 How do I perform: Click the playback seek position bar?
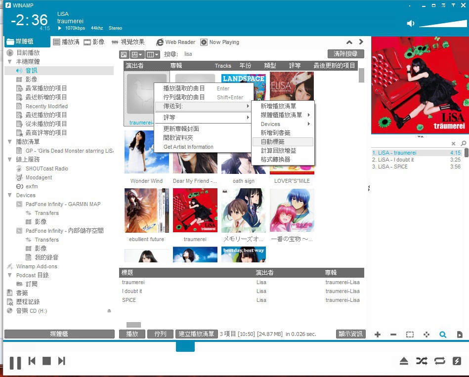tap(185, 346)
